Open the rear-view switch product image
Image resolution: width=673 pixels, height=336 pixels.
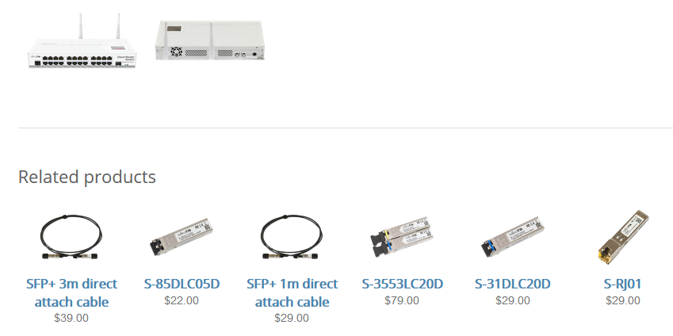[209, 41]
